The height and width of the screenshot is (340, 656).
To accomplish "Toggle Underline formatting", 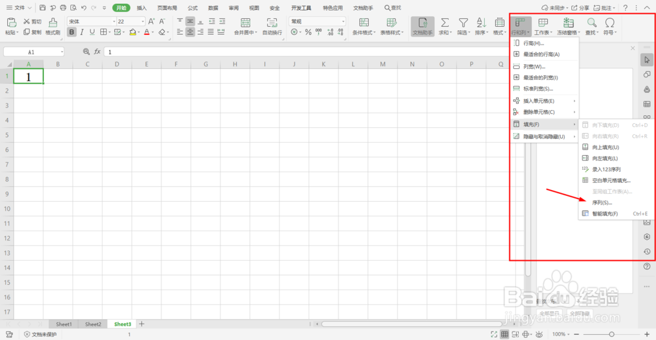I will [92, 31].
